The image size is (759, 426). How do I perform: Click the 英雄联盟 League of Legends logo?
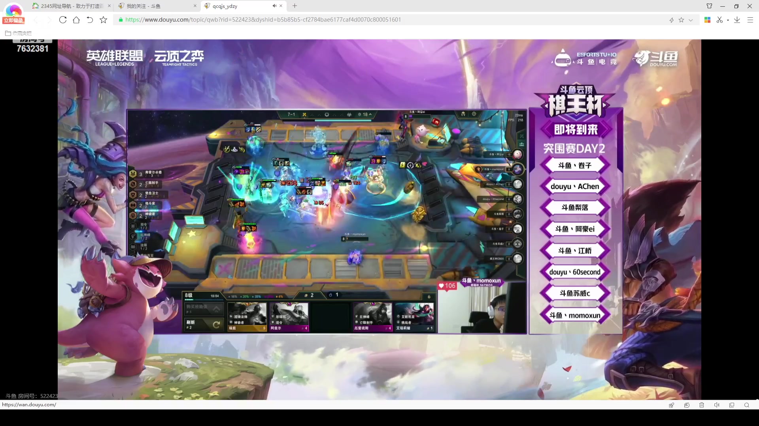click(x=115, y=58)
